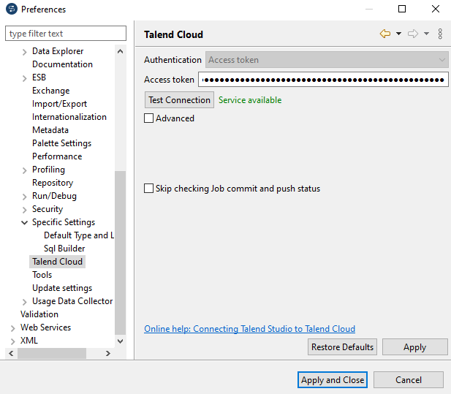The image size is (451, 394).
Task: Click the forward navigation arrow icon
Action: 413,34
